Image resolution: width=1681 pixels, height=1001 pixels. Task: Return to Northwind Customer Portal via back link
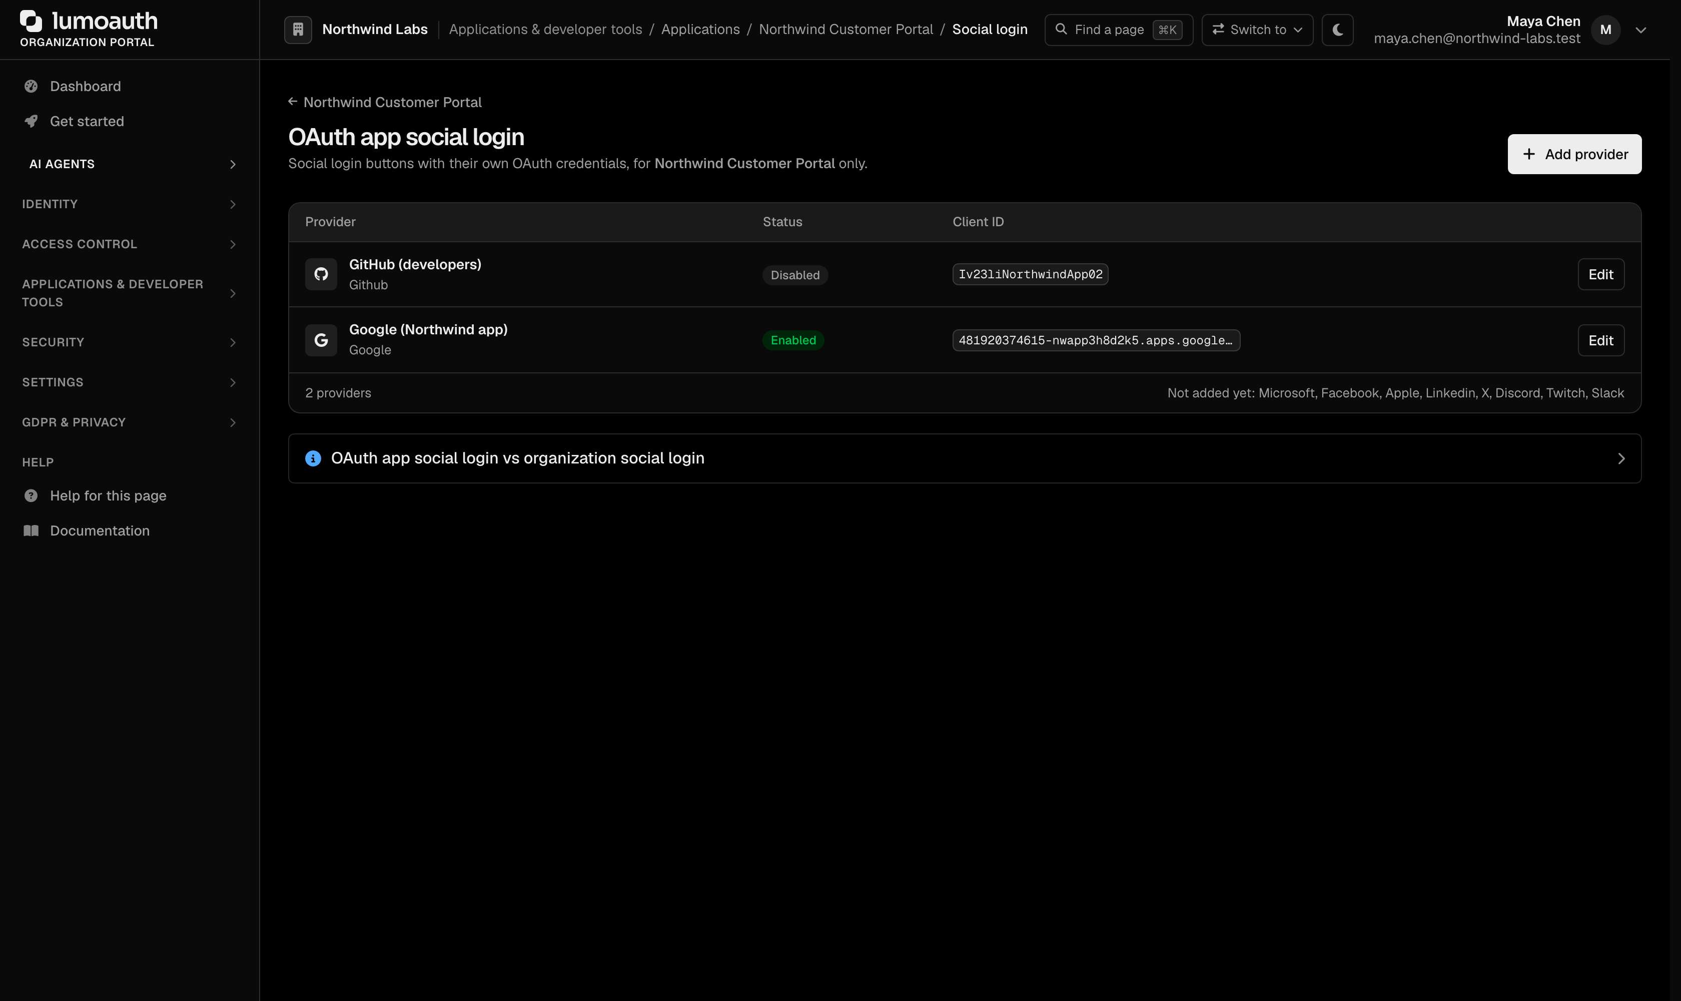(385, 102)
